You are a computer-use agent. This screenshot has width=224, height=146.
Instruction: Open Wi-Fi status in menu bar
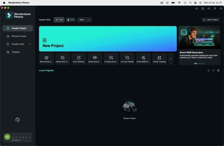click(179, 3)
